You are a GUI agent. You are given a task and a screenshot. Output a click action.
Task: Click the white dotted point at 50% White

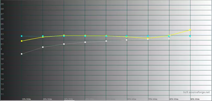(106, 41)
